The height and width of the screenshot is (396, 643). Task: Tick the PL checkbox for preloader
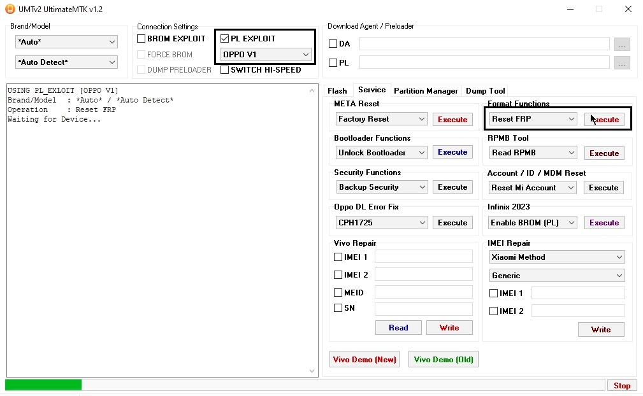333,62
